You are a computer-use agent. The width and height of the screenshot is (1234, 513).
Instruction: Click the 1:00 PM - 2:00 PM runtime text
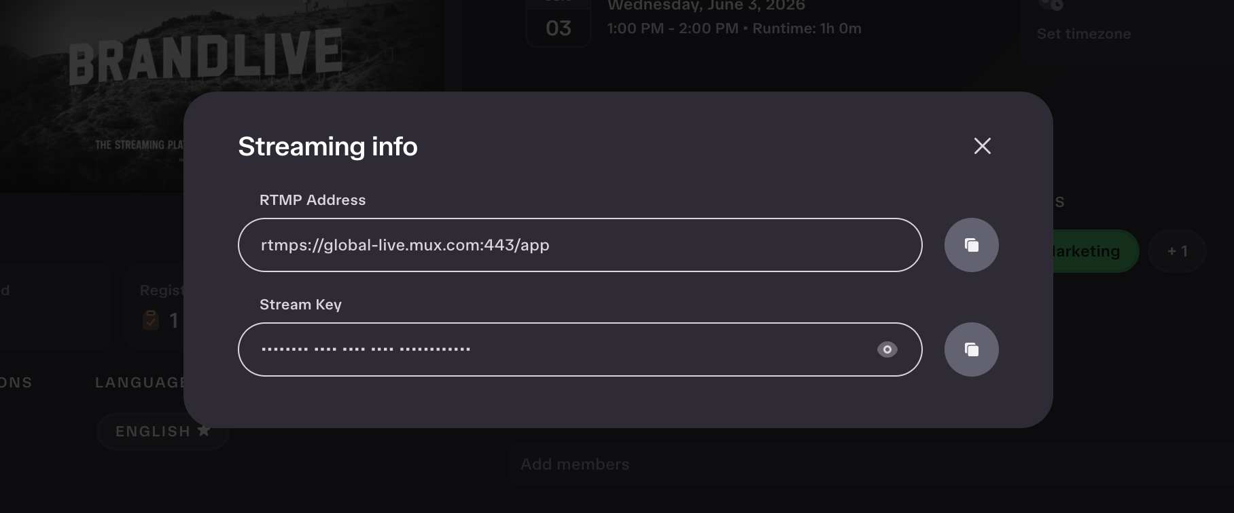pos(734,28)
